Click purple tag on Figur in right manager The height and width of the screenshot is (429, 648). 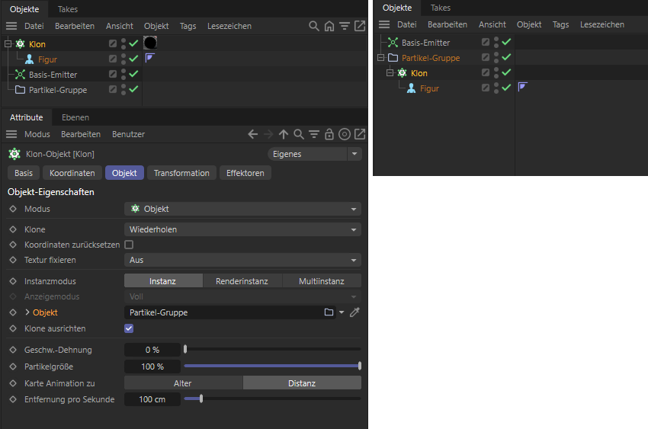click(523, 87)
